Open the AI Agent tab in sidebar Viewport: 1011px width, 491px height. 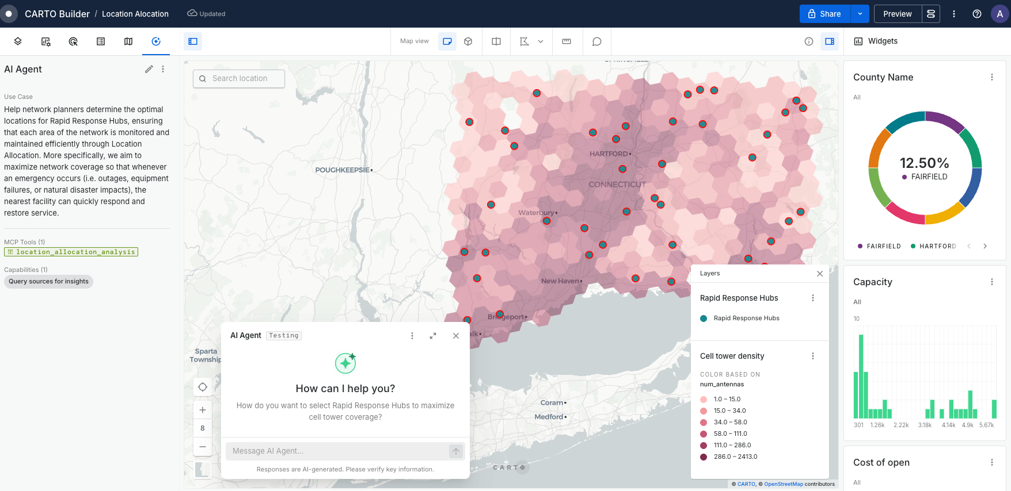(x=155, y=41)
